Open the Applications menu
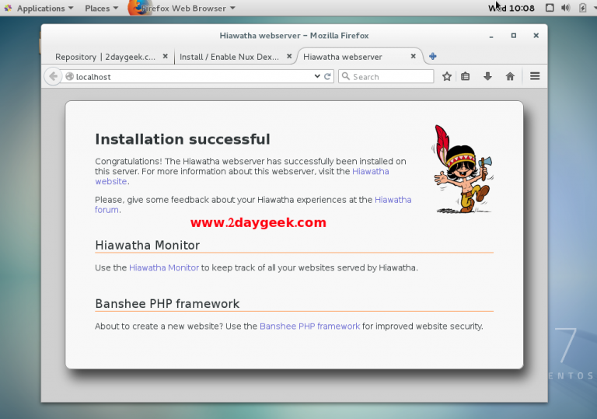 40,8
